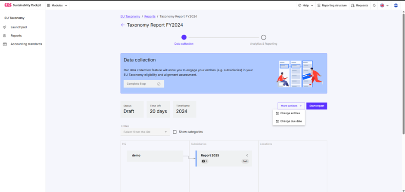This screenshot has height=192, width=405.
Task: Open the Help menu
Action: click(x=305, y=5)
